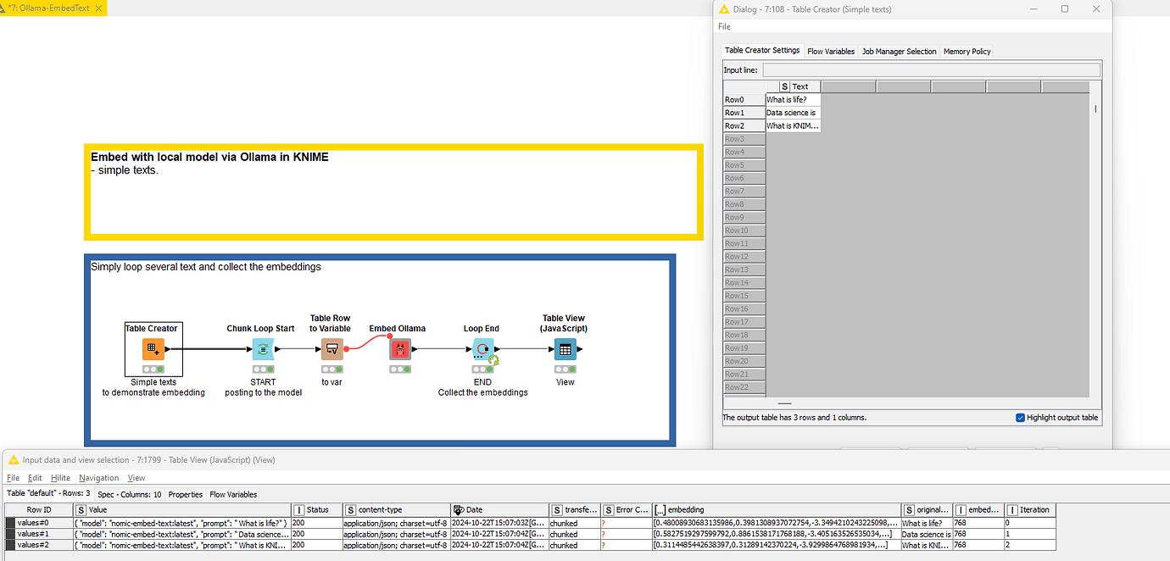This screenshot has width=1170, height=561.
Task: Click the Properties button in the table view
Action: point(186,494)
